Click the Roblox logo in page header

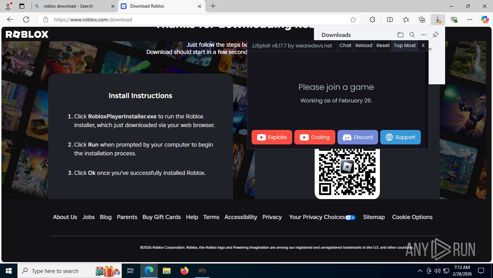(x=27, y=34)
